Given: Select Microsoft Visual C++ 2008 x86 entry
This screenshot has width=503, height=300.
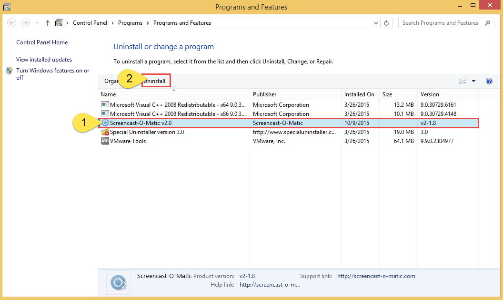Looking at the screenshot, I should click(x=288, y=114).
